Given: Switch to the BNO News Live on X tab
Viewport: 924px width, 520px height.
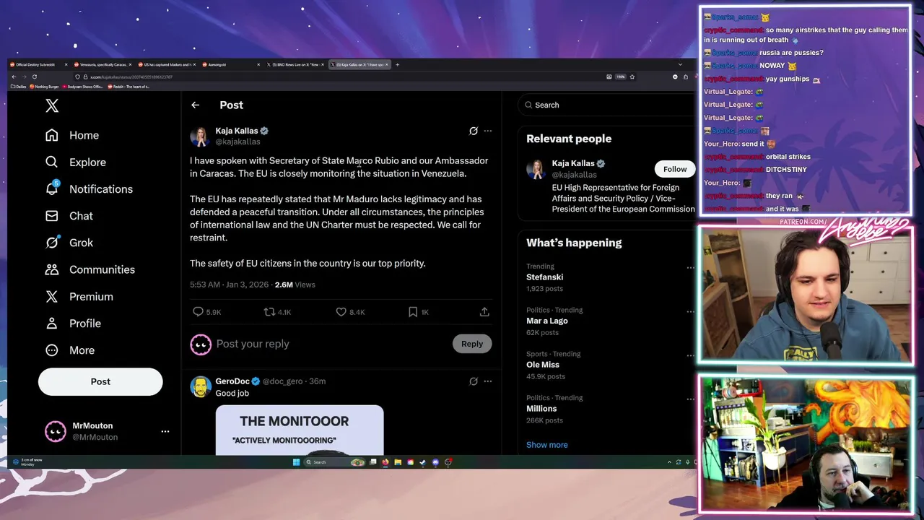Looking at the screenshot, I should pos(295,64).
